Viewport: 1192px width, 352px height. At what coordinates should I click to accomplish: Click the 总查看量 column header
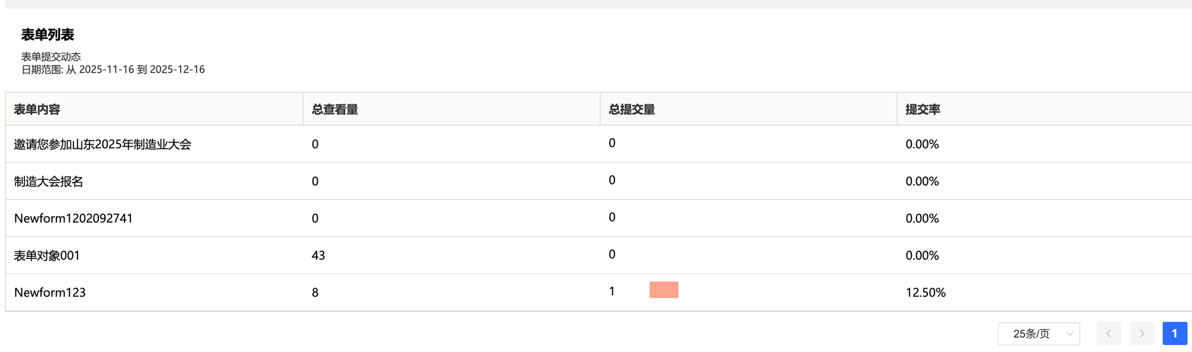point(335,110)
